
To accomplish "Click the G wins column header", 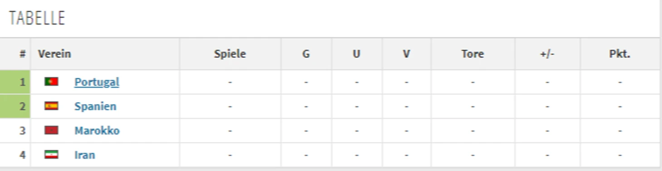I will pyautogui.click(x=306, y=54).
